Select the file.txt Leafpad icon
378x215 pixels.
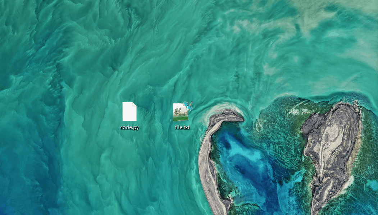[181, 112]
